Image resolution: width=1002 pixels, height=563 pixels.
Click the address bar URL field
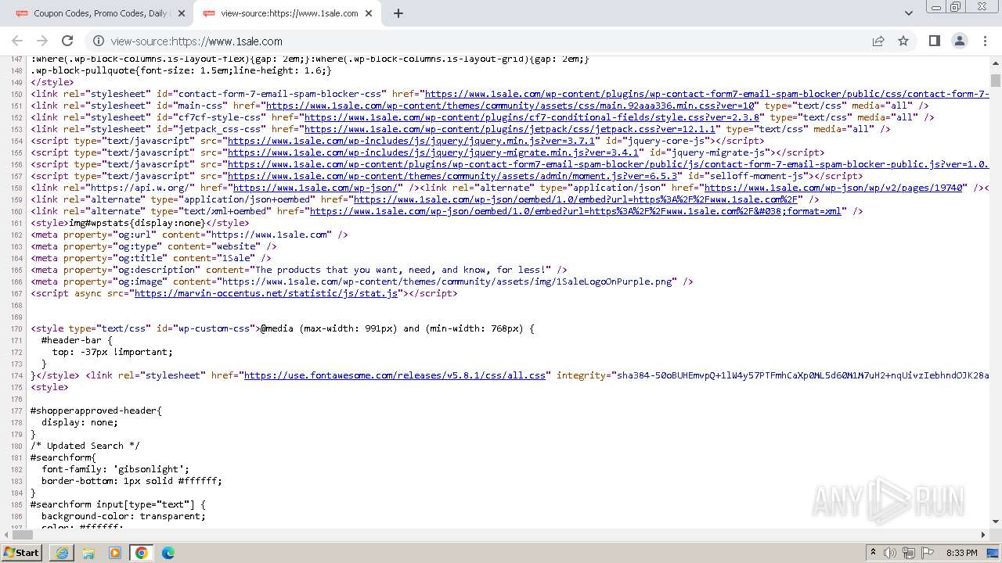(x=485, y=41)
